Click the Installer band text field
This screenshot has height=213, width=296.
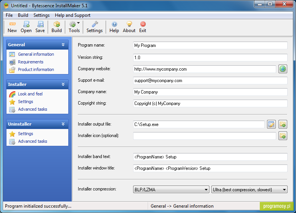210,157
